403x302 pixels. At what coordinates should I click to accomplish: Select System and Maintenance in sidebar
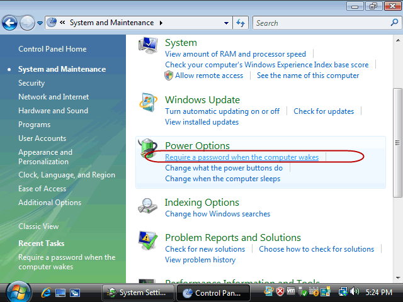point(62,69)
